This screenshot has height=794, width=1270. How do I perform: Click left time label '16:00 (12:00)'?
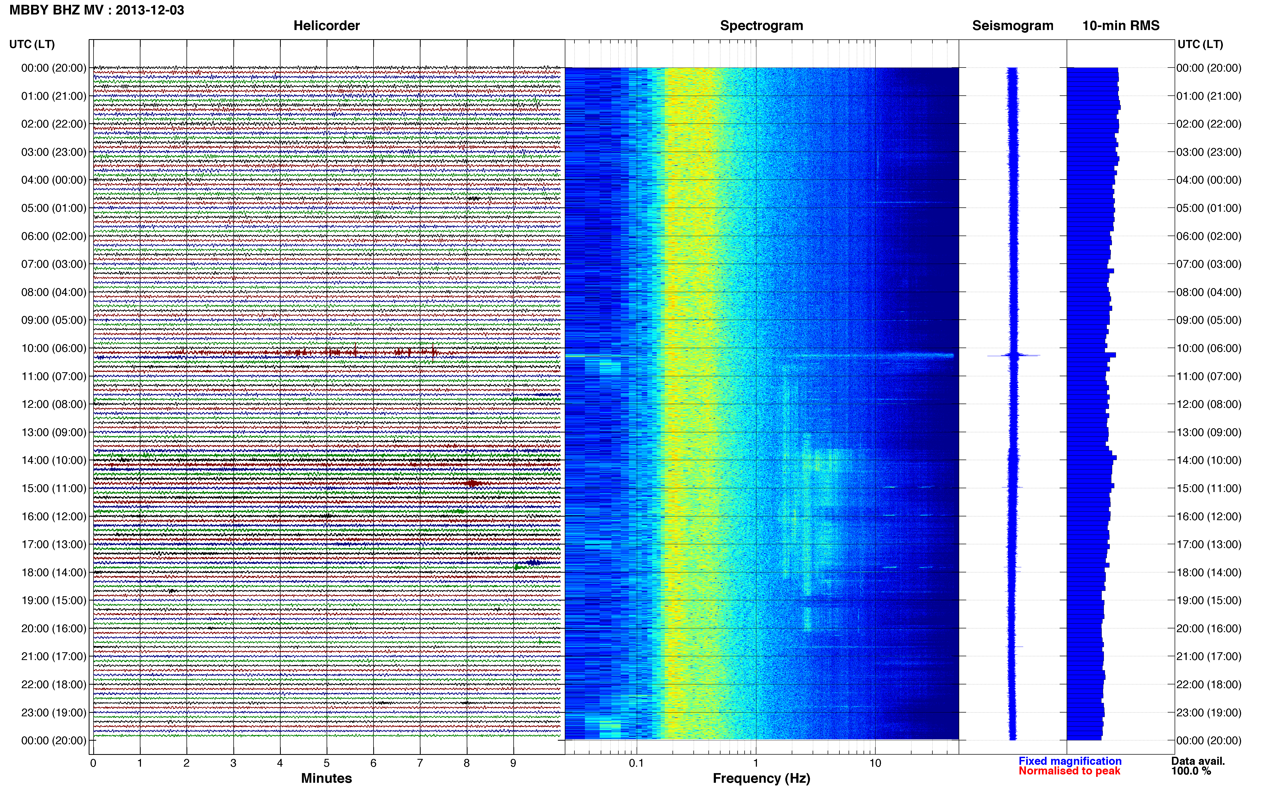pos(54,517)
